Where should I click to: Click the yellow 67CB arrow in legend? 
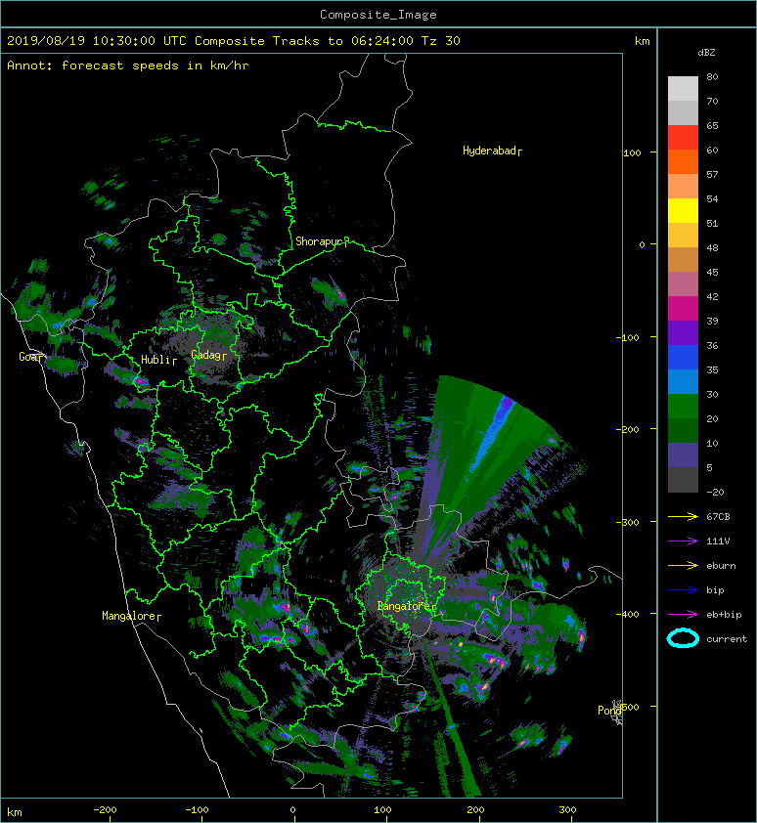click(x=683, y=517)
